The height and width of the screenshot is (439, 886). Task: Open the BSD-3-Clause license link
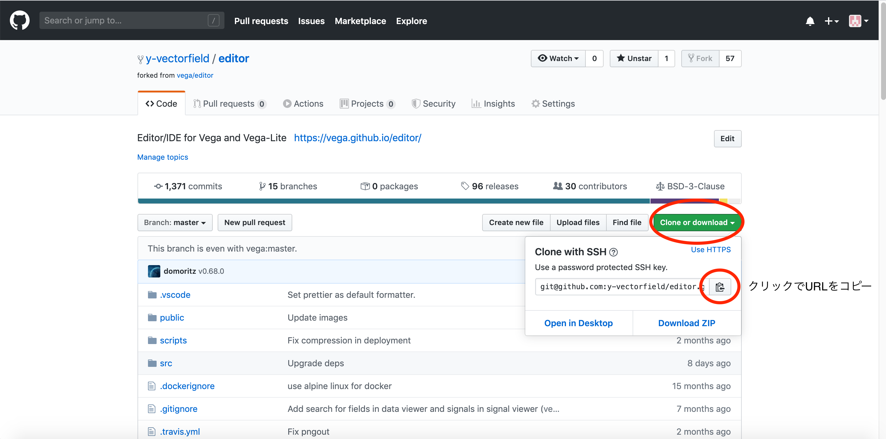point(690,186)
